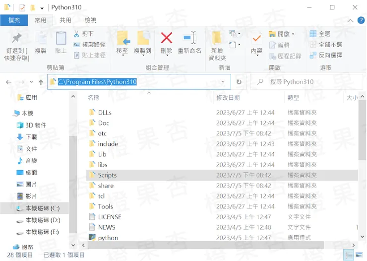Sort by Date modified (修改日期) column
Viewport: 367px width, 261px height.
(x=228, y=98)
